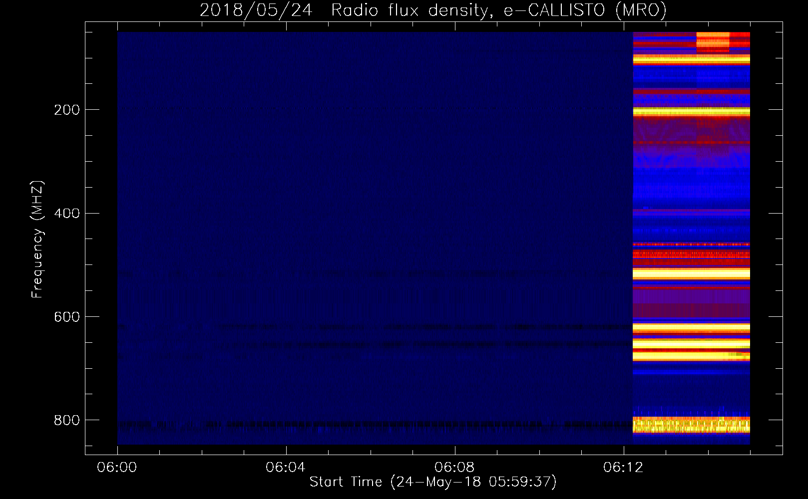The image size is (808, 499).
Task: Click the 06:04 time tick label
Action: (286, 467)
